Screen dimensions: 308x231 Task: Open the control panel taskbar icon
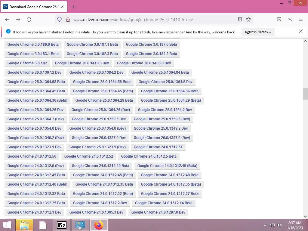pyautogui.click(x=80, y=225)
